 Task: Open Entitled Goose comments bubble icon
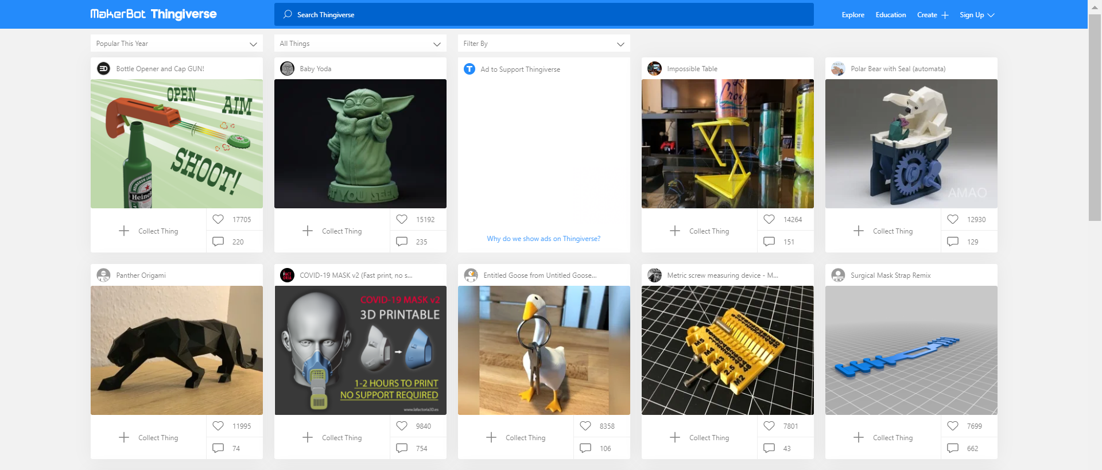coord(585,448)
